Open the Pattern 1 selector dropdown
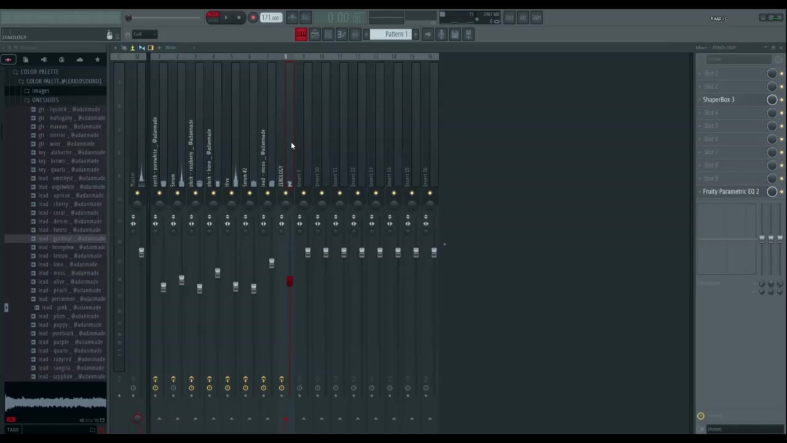The width and height of the screenshot is (787, 443). (396, 34)
